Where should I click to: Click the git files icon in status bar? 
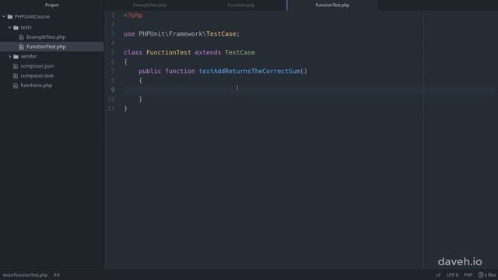tap(481, 275)
